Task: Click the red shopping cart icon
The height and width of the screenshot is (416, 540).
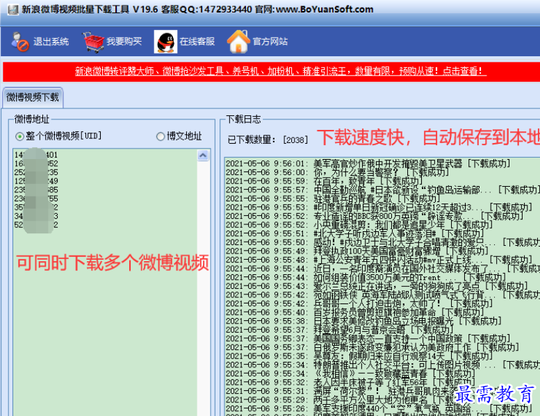Action: [93, 42]
